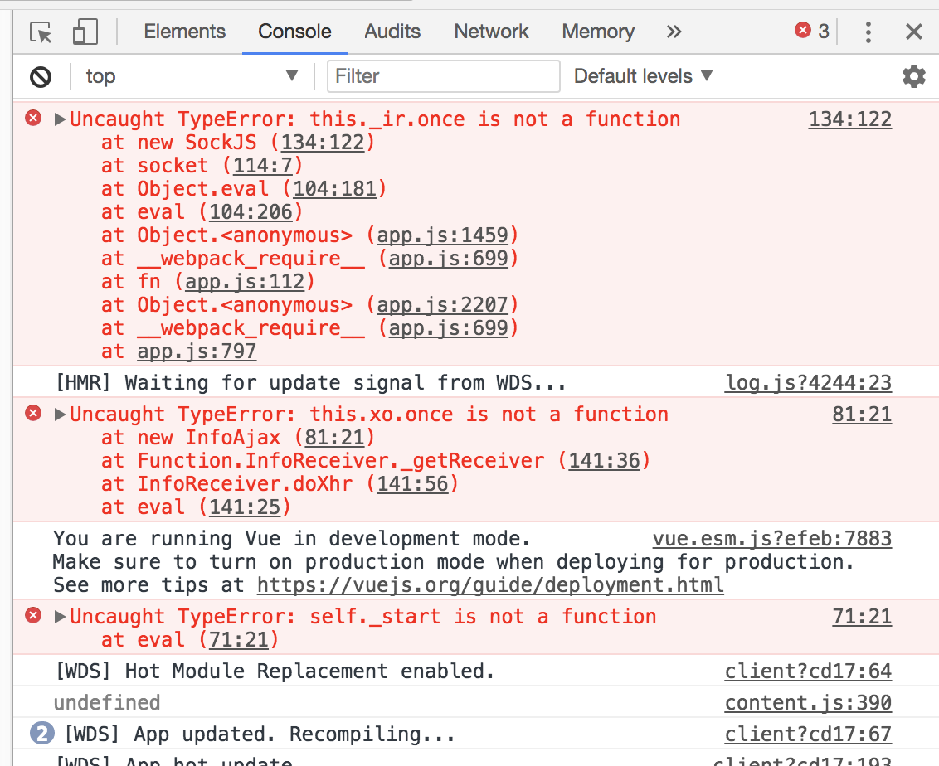Click the red error icon on self._start error
Screen dimensions: 939x766
tap(33, 615)
